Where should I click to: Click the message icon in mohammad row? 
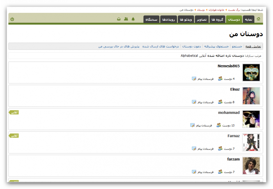(192, 125)
